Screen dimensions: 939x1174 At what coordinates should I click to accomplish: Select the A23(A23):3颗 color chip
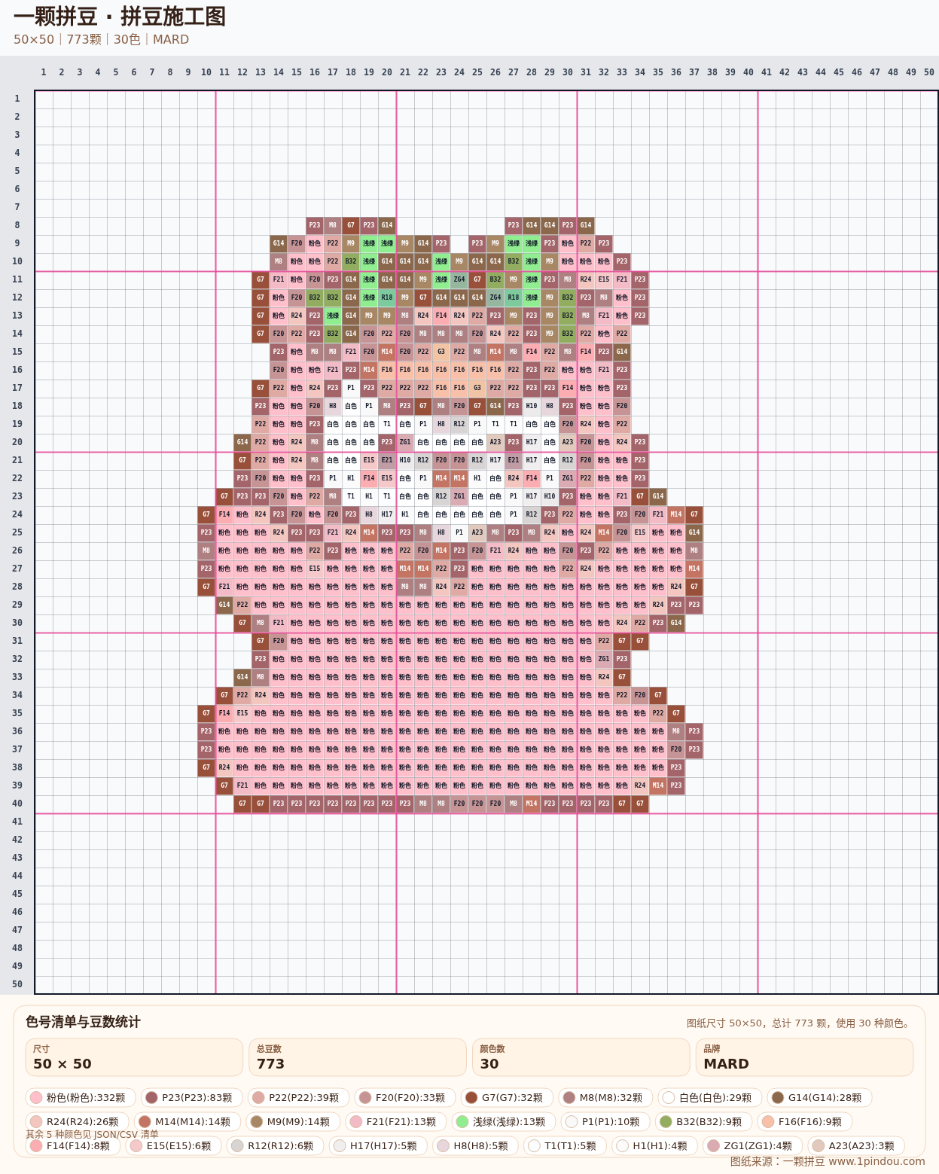[x=856, y=1145]
